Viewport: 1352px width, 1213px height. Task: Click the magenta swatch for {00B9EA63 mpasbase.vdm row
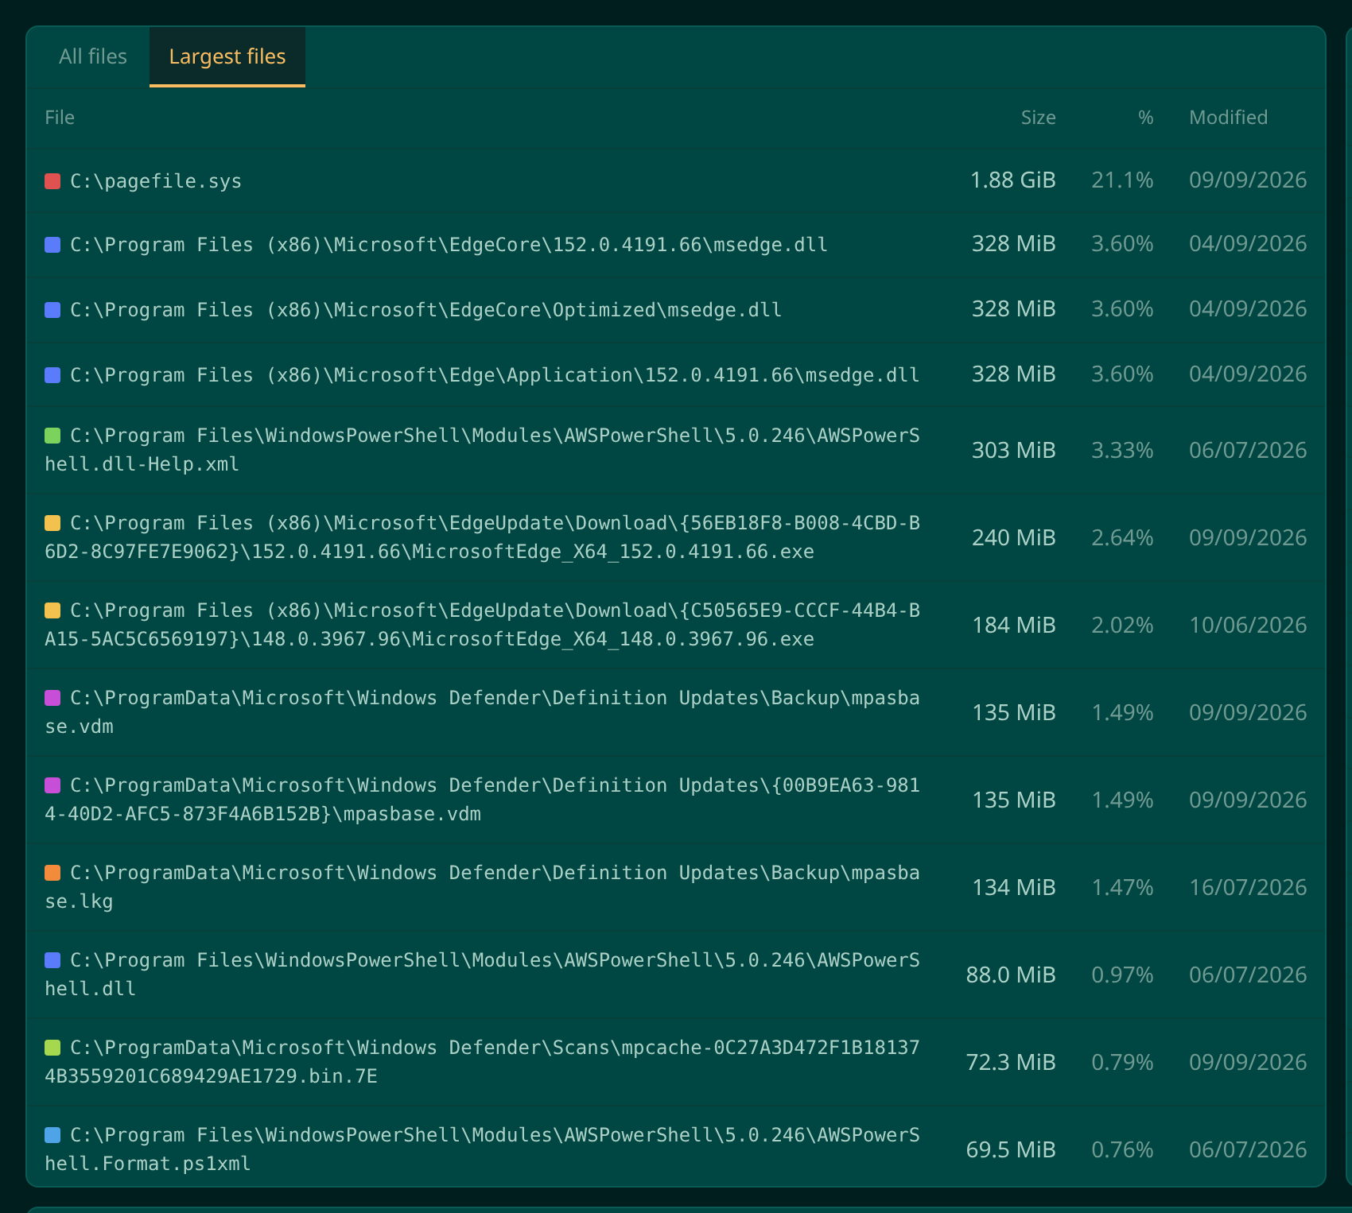click(52, 785)
